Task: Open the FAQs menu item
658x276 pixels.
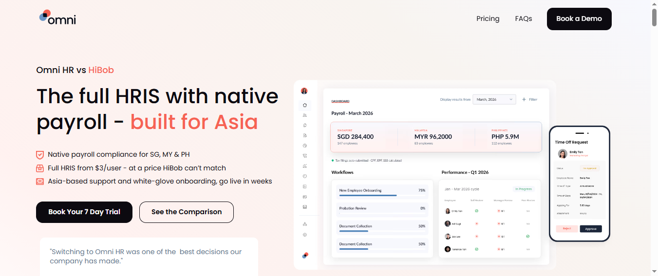Action: tap(524, 18)
